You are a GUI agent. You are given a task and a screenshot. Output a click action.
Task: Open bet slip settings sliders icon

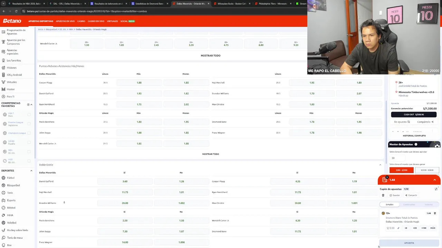(436, 189)
